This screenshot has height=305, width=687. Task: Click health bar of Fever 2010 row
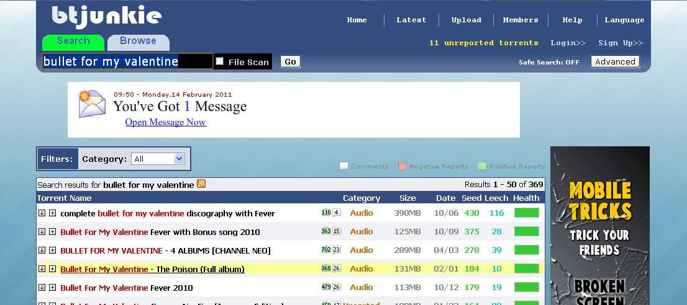[x=526, y=287]
